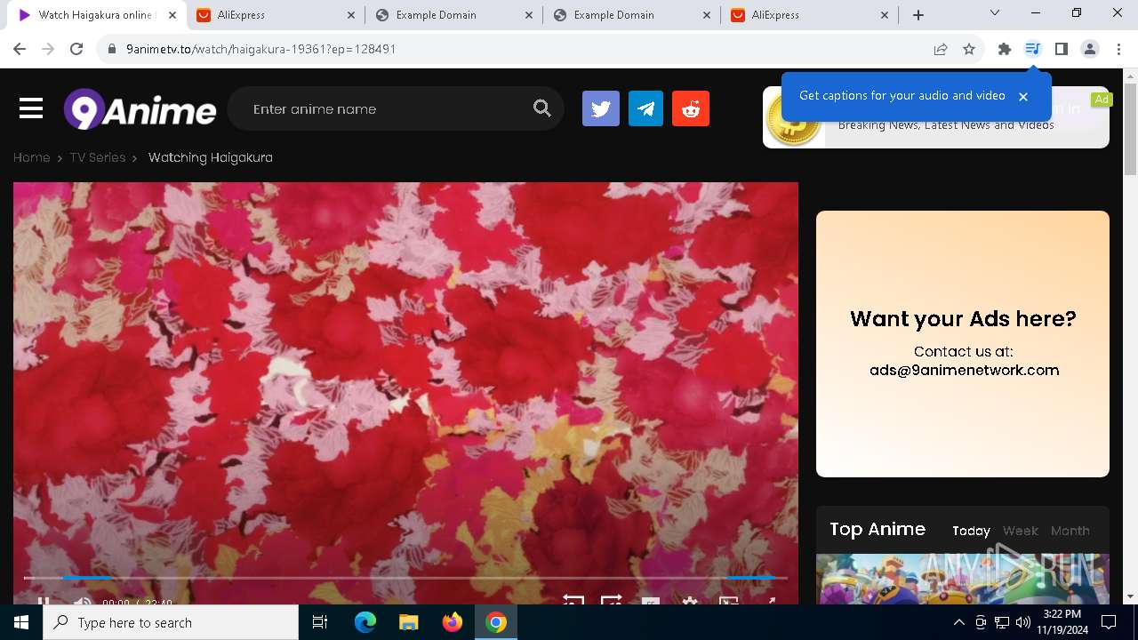The image size is (1138, 640).
Task: Go forward one page in Chrome
Action: [48, 49]
